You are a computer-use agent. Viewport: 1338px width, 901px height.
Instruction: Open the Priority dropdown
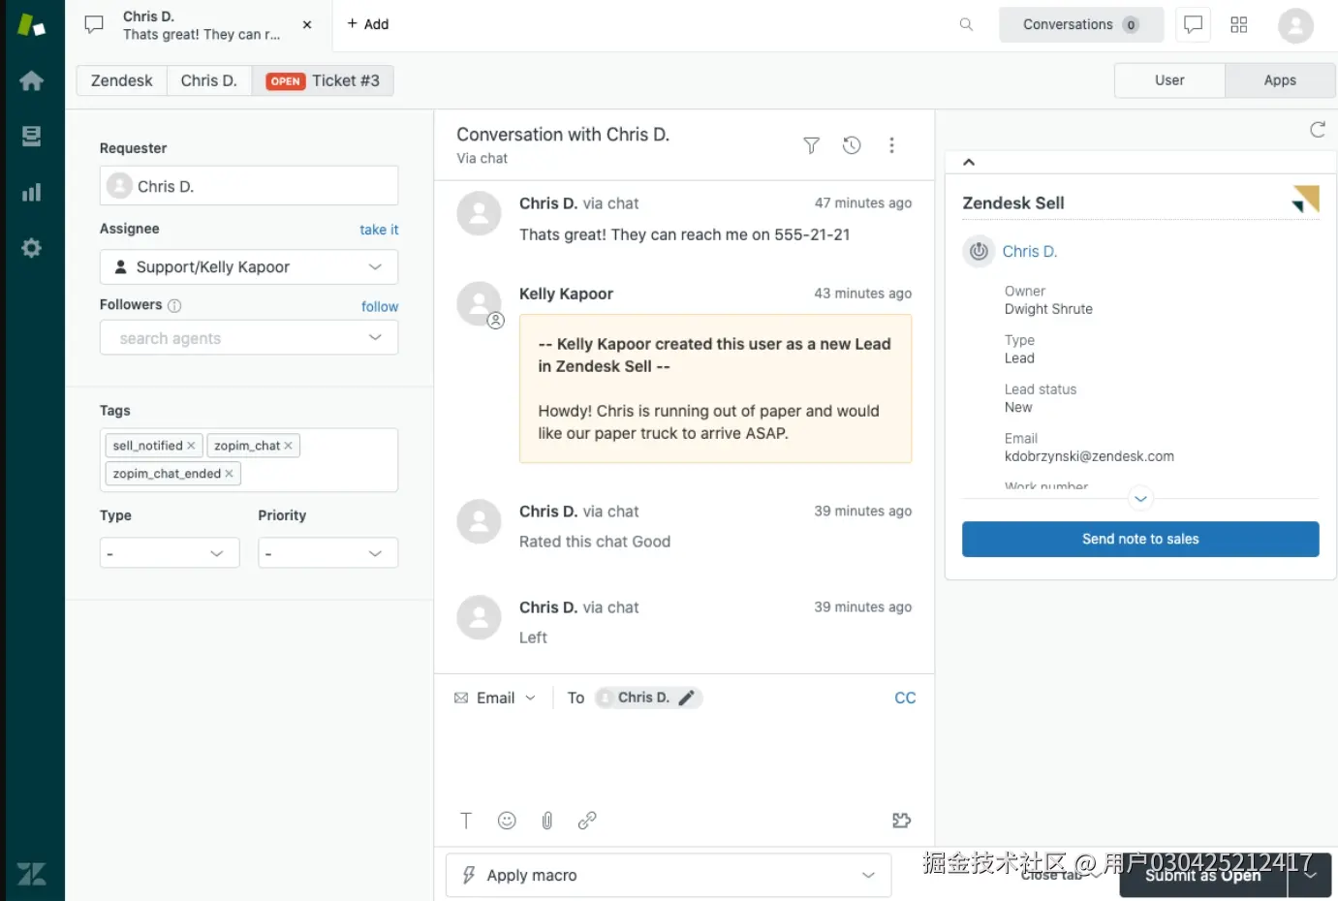pos(327,553)
